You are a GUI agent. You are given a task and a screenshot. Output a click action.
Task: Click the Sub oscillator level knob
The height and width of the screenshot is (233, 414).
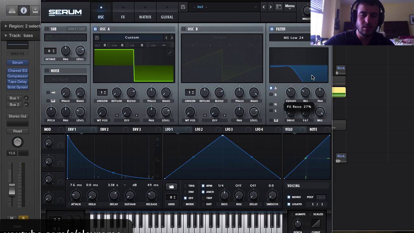tap(80, 50)
